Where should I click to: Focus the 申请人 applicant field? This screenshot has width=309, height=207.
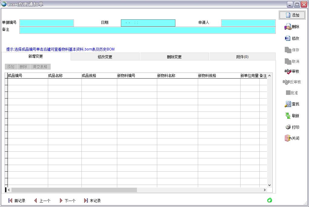[248, 23]
